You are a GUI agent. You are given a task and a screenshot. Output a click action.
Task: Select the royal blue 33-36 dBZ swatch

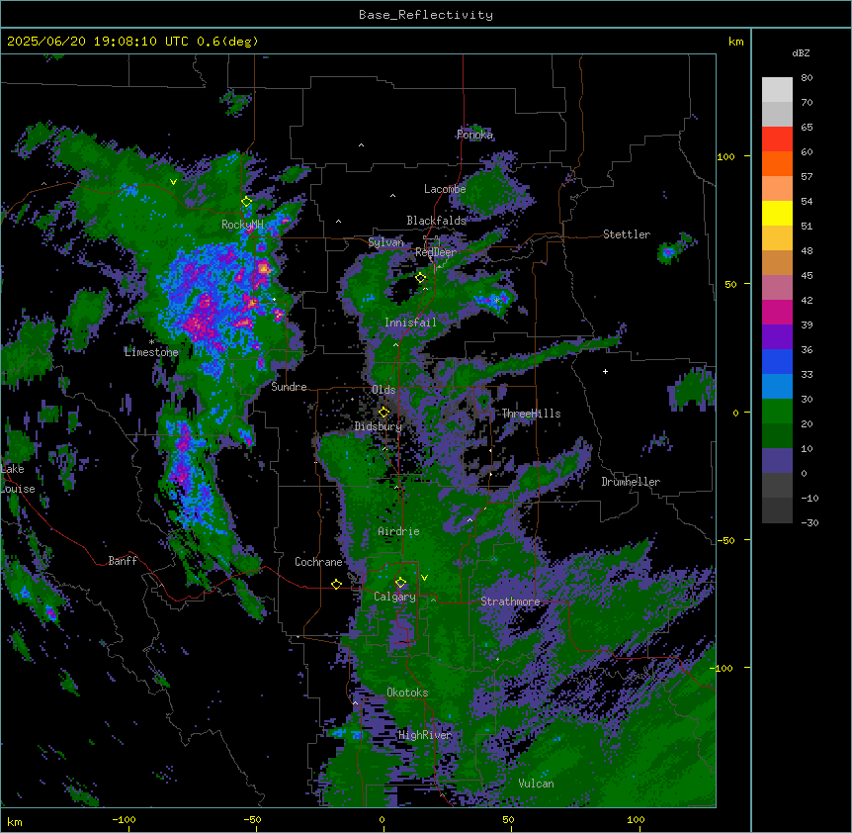coord(777,361)
